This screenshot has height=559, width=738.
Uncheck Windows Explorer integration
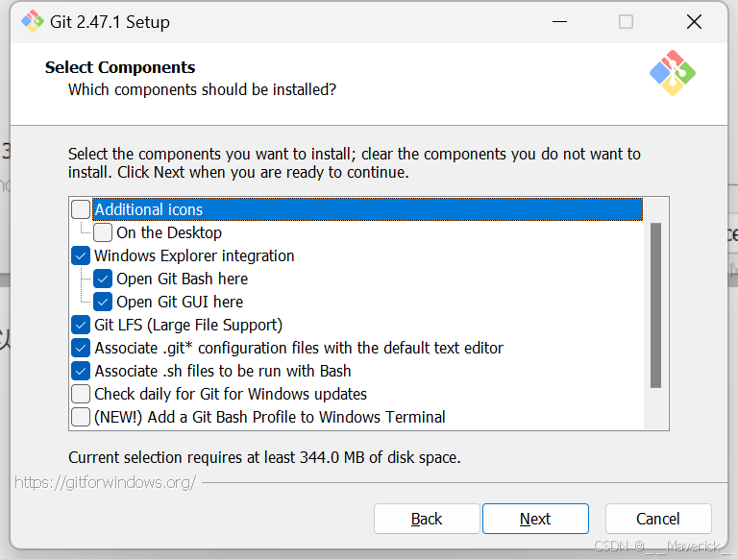click(81, 255)
